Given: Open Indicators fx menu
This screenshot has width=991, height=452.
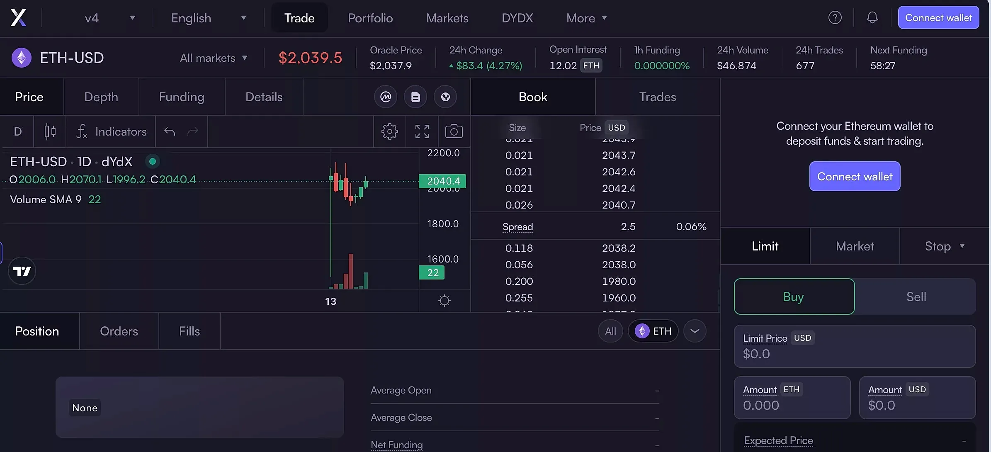Looking at the screenshot, I should pos(111,131).
